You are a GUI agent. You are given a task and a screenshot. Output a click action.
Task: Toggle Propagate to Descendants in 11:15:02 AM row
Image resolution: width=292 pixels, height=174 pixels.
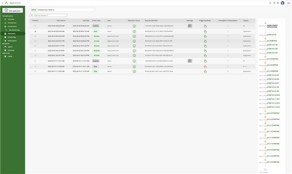tap(228, 71)
